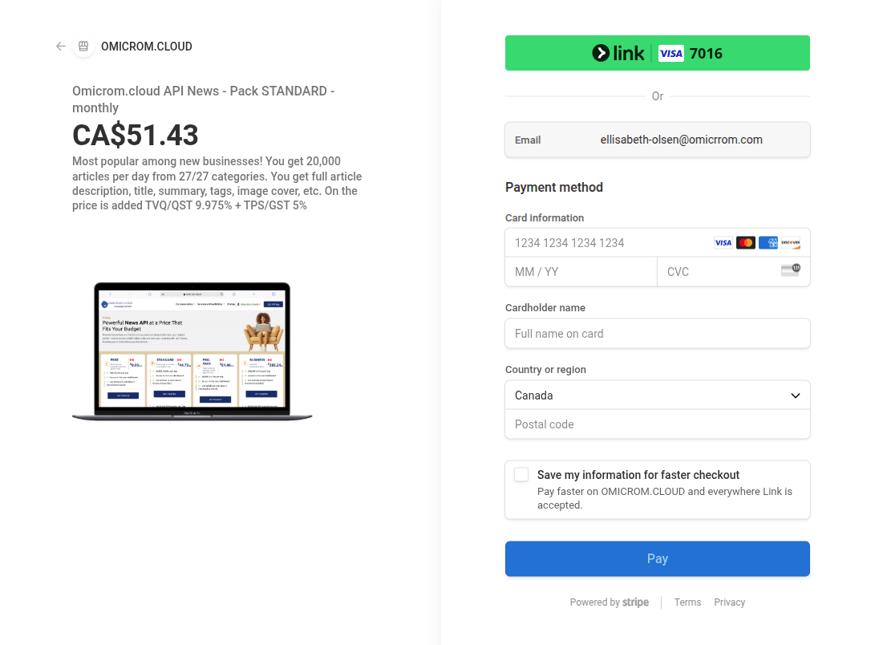Click the Discover card brand icon
The image size is (879, 645).
point(791,243)
